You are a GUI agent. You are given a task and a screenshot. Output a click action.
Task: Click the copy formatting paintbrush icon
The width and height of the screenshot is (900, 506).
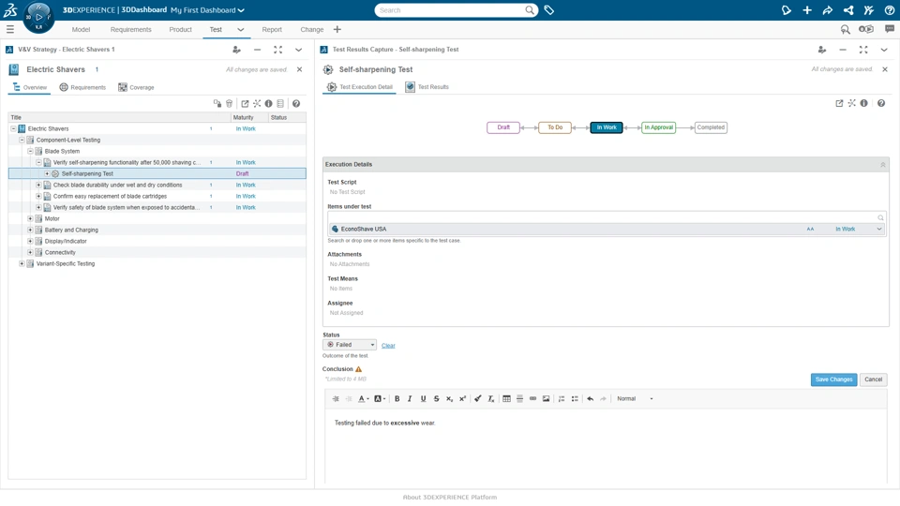point(477,399)
